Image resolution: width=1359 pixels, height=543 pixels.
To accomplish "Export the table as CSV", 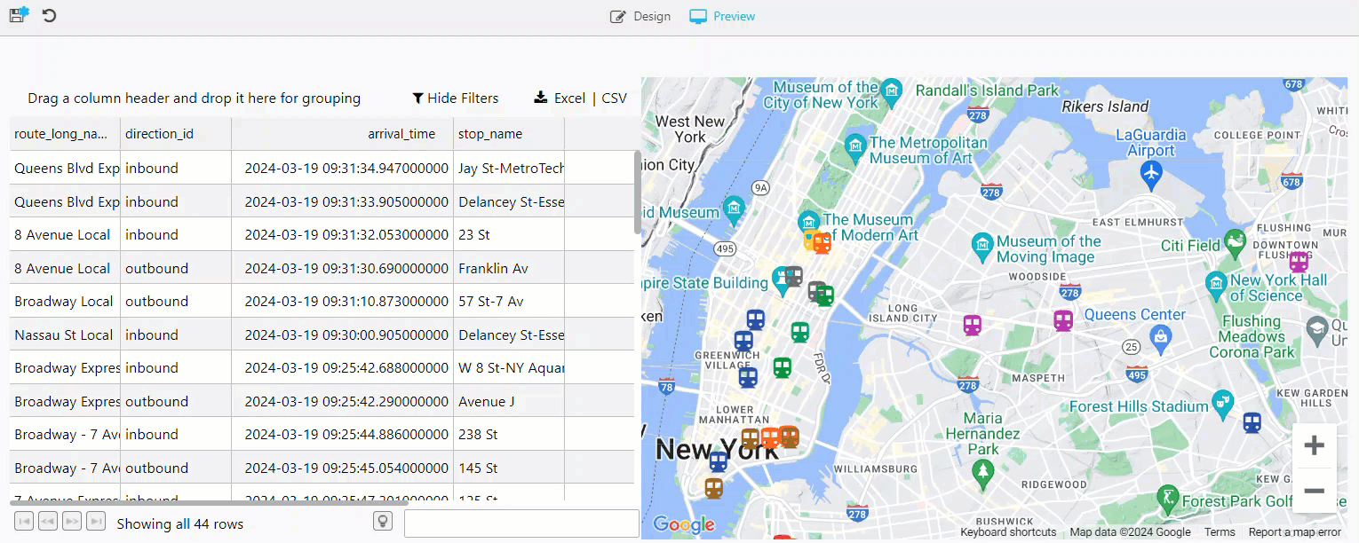I will (614, 98).
